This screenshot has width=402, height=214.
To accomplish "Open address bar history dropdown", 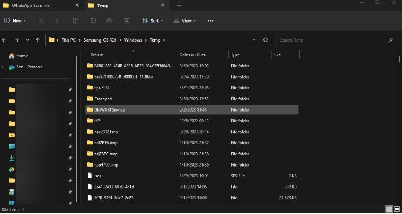I will [x=254, y=40].
